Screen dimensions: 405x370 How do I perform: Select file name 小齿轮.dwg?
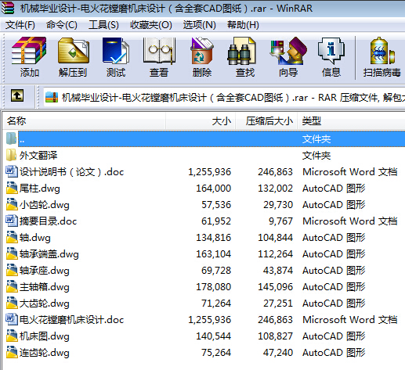[45, 205]
